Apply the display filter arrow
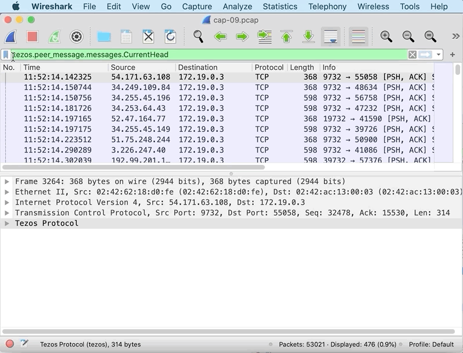The width and height of the screenshot is (463, 353). coord(425,55)
